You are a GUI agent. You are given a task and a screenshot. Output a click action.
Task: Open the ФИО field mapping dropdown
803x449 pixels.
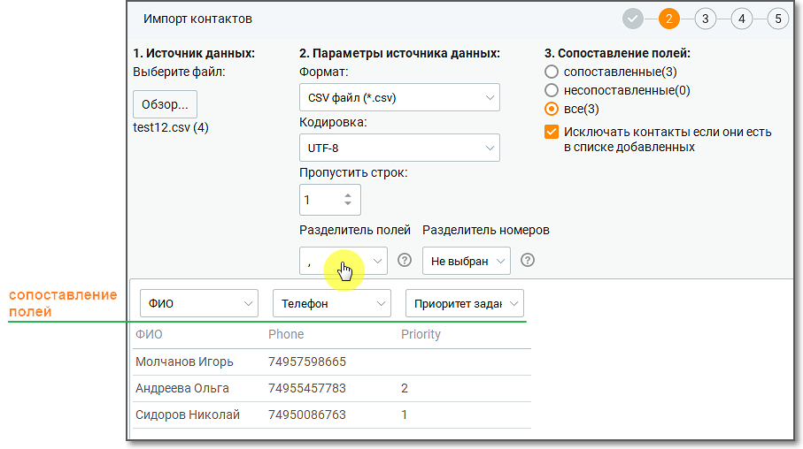coord(198,303)
